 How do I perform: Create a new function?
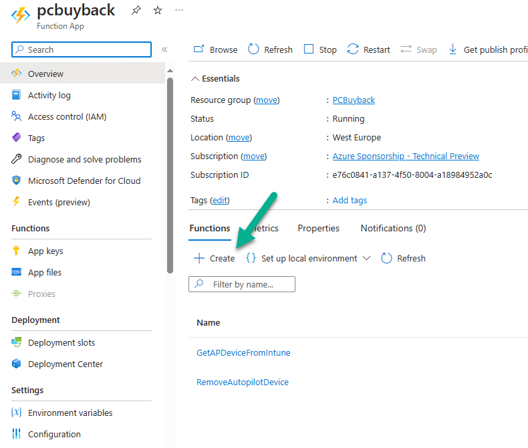point(214,258)
